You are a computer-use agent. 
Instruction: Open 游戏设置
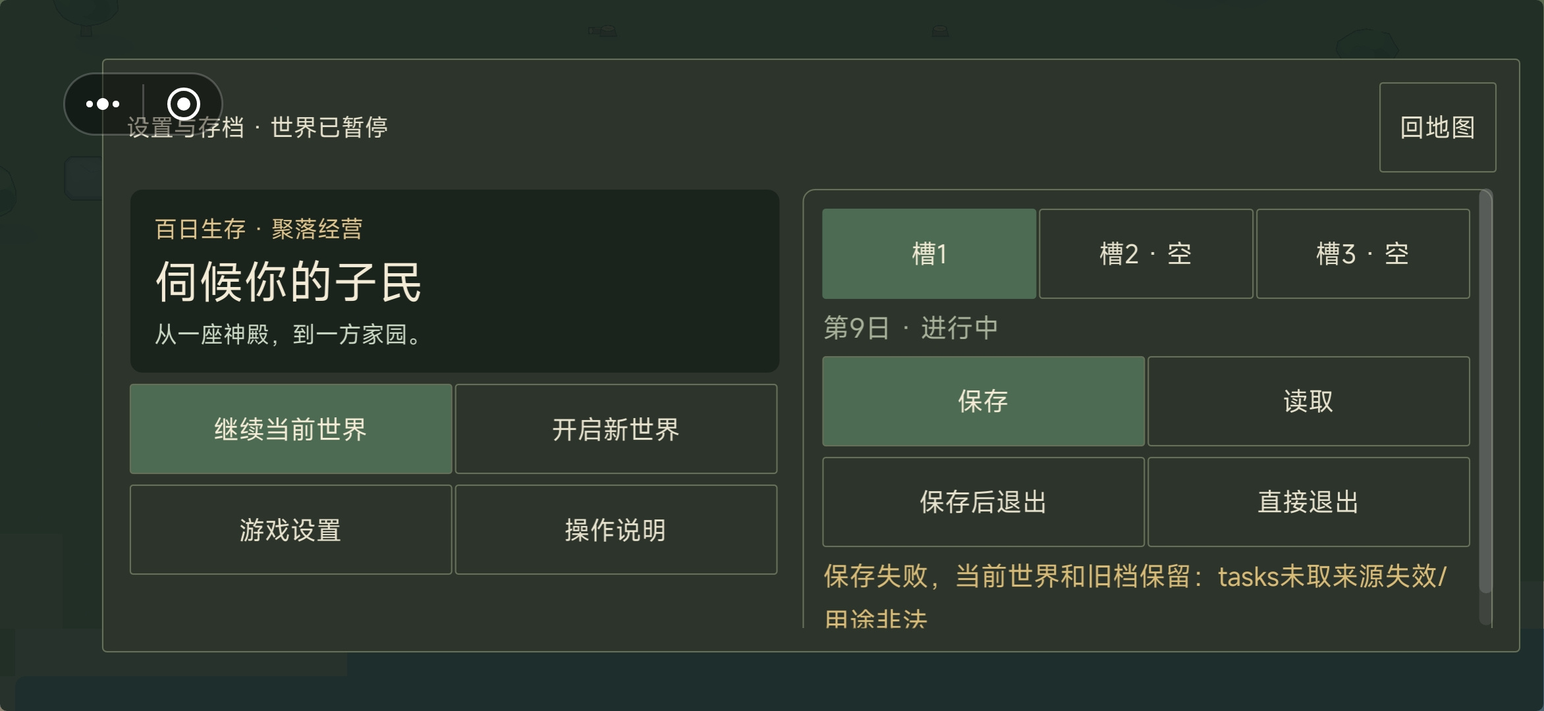[x=290, y=530]
